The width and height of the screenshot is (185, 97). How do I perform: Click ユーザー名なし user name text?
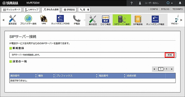pyautogui.click(x=152, y=3)
